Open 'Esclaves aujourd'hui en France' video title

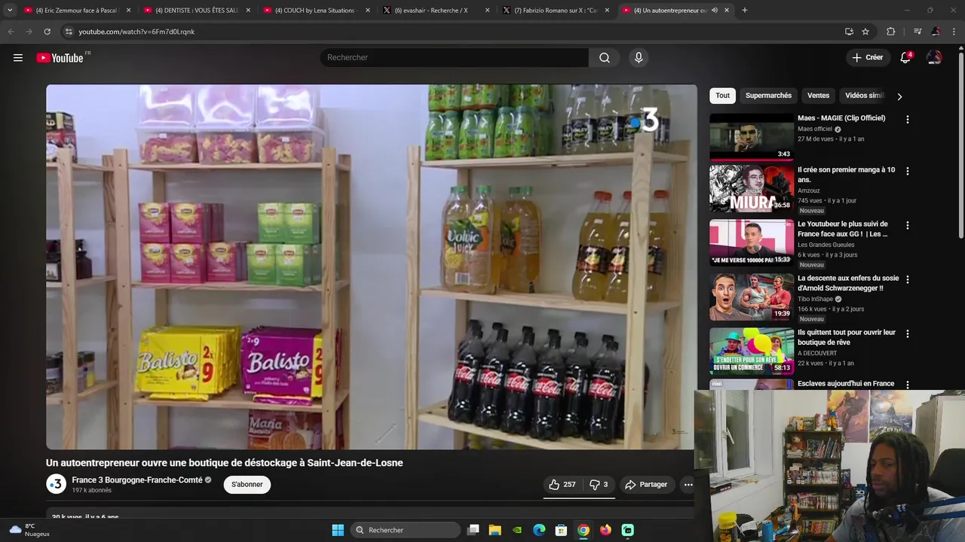[846, 384]
